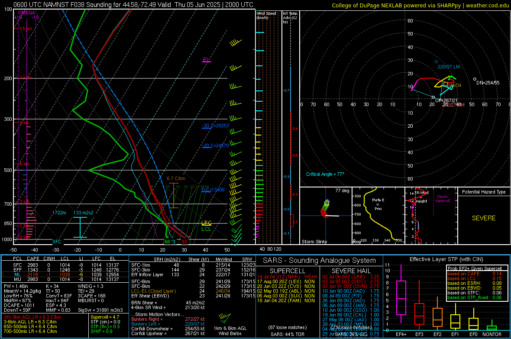Click the 'EFF' parcel row label
The width and height of the screenshot is (511, 339).
click(x=17, y=270)
